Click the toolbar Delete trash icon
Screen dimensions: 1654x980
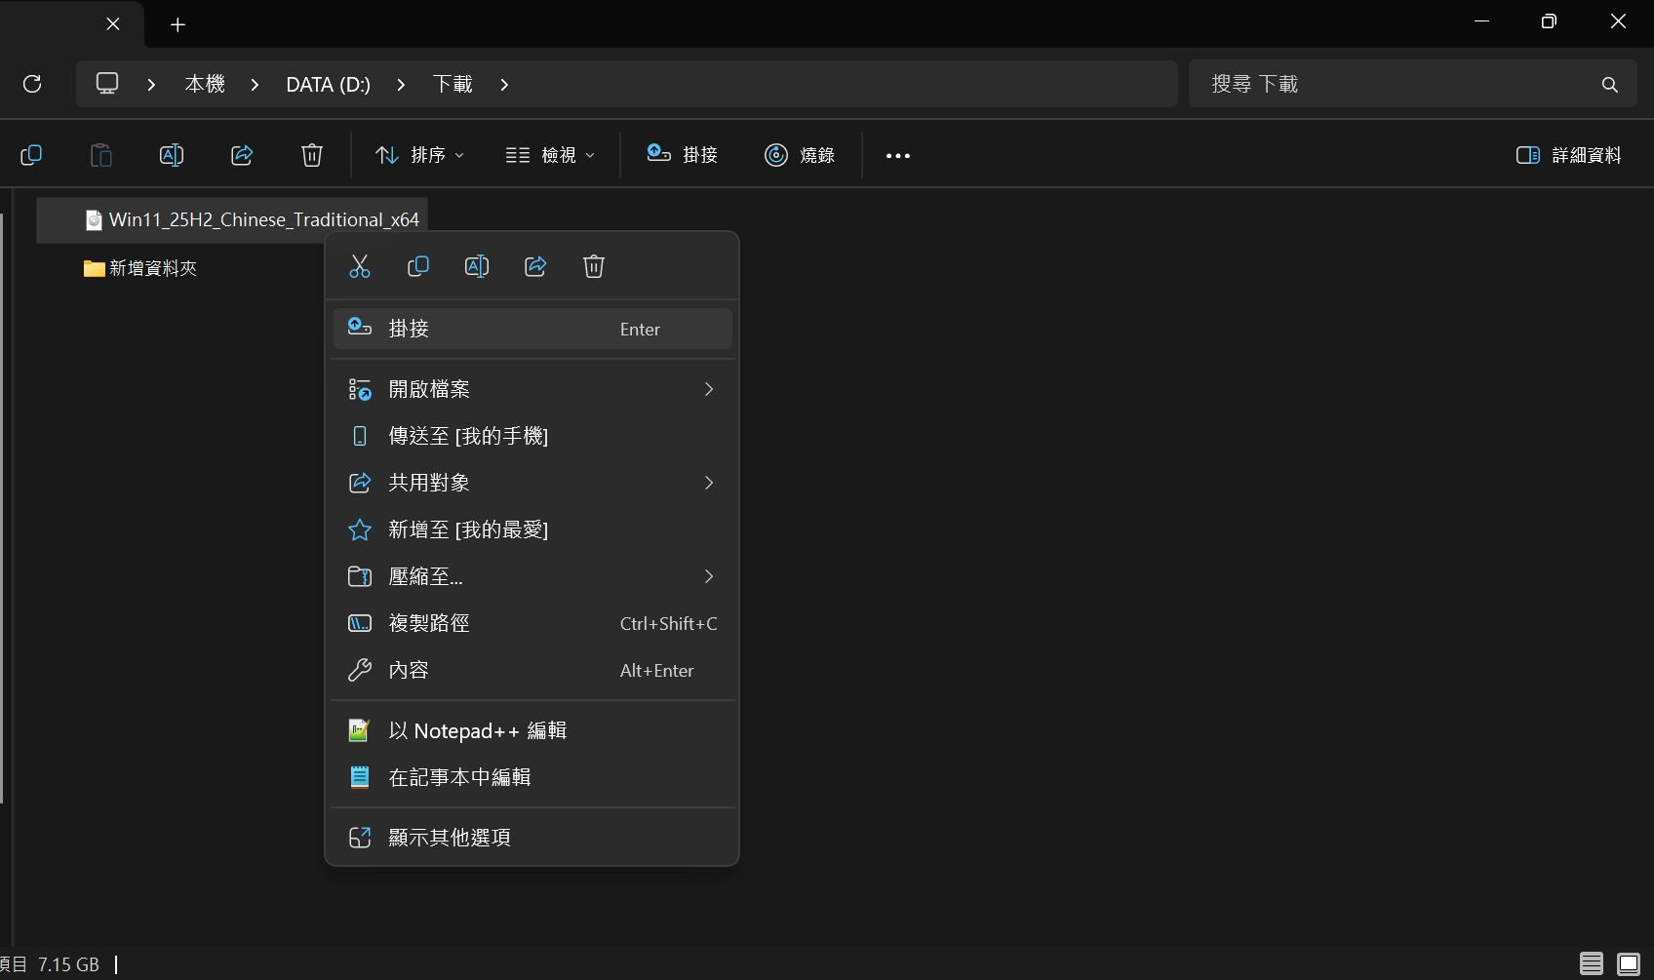coord(312,155)
